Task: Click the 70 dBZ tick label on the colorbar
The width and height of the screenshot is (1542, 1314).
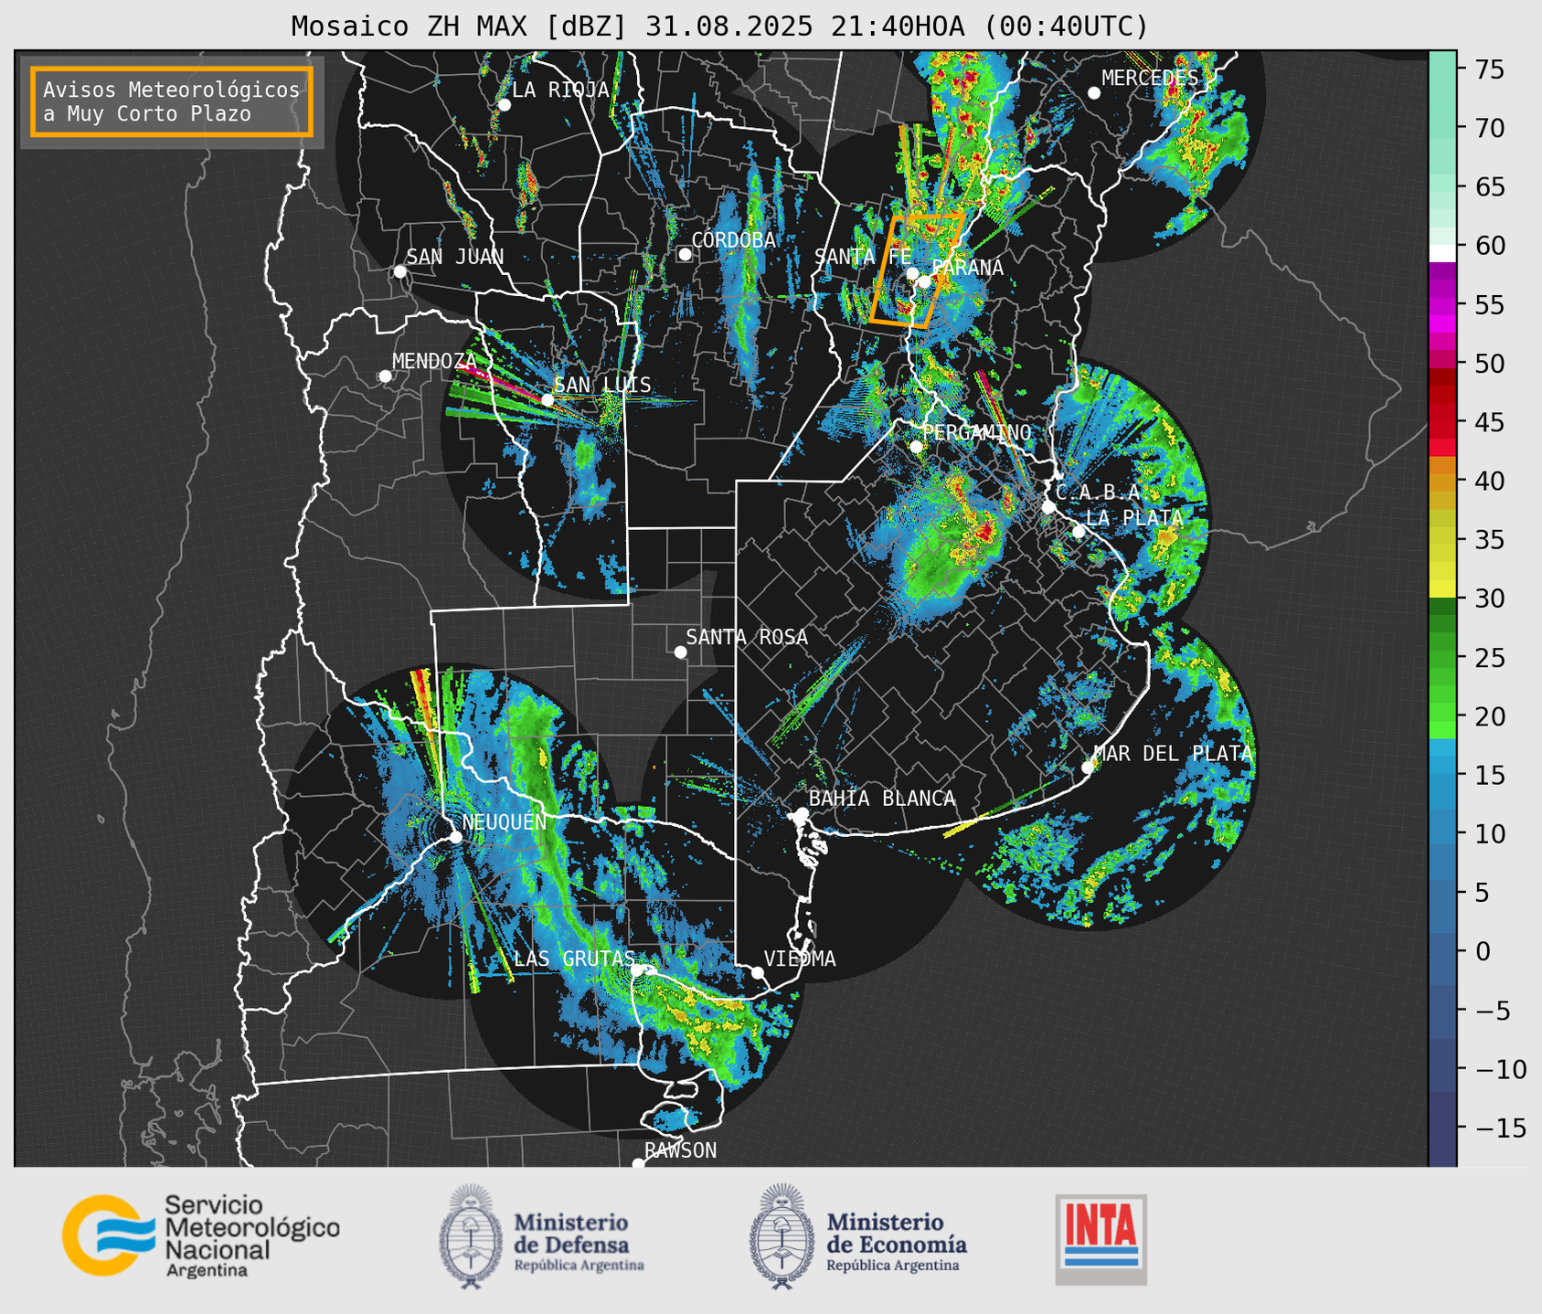Action: click(x=1488, y=129)
